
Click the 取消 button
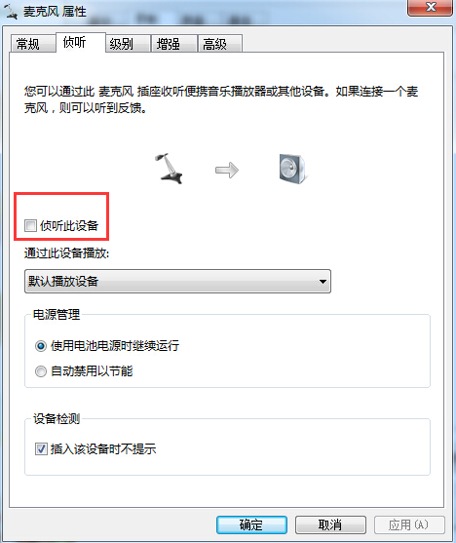(x=330, y=525)
